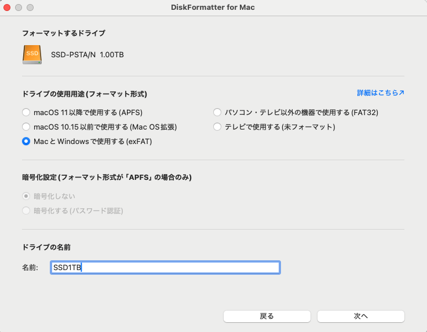The width and height of the screenshot is (427, 332).
Task: Minimize the window using the yellow button
Action: [x=19, y=8]
